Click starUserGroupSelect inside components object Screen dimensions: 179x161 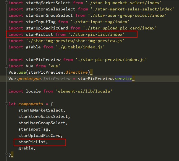(42, 123)
